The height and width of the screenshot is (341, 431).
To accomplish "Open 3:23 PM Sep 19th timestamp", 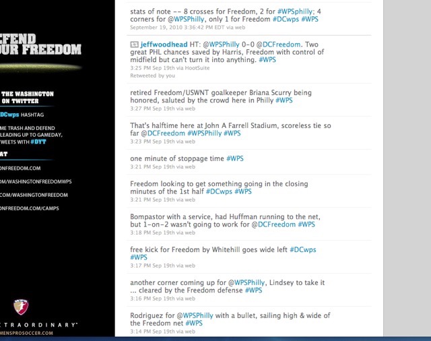I will point(153,142).
